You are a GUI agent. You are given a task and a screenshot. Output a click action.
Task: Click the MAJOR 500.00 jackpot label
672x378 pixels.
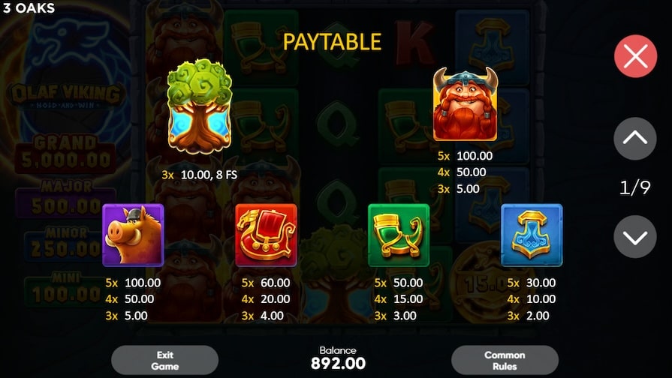(x=65, y=198)
